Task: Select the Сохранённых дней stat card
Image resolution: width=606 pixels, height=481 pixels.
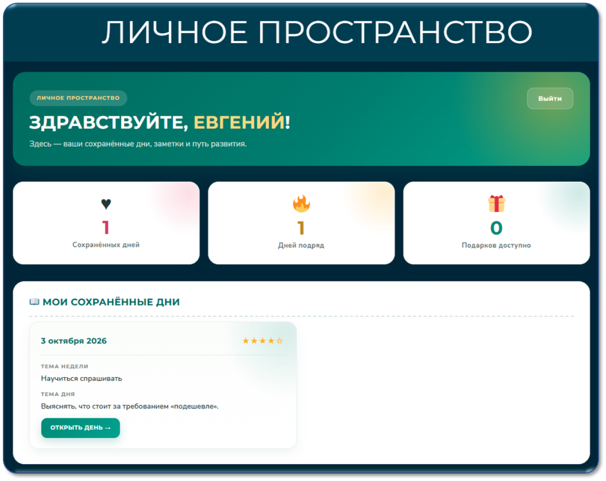Action: [106, 223]
